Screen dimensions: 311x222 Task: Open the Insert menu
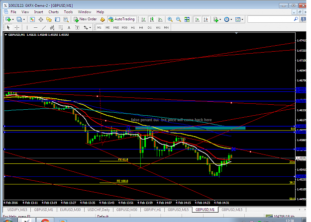pos(38,12)
